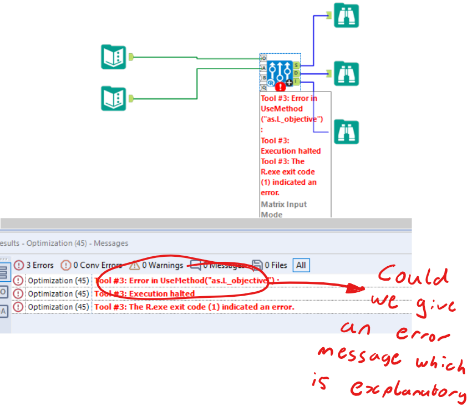
Task: Click the error badge on the Optimization tool
Action: point(280,87)
